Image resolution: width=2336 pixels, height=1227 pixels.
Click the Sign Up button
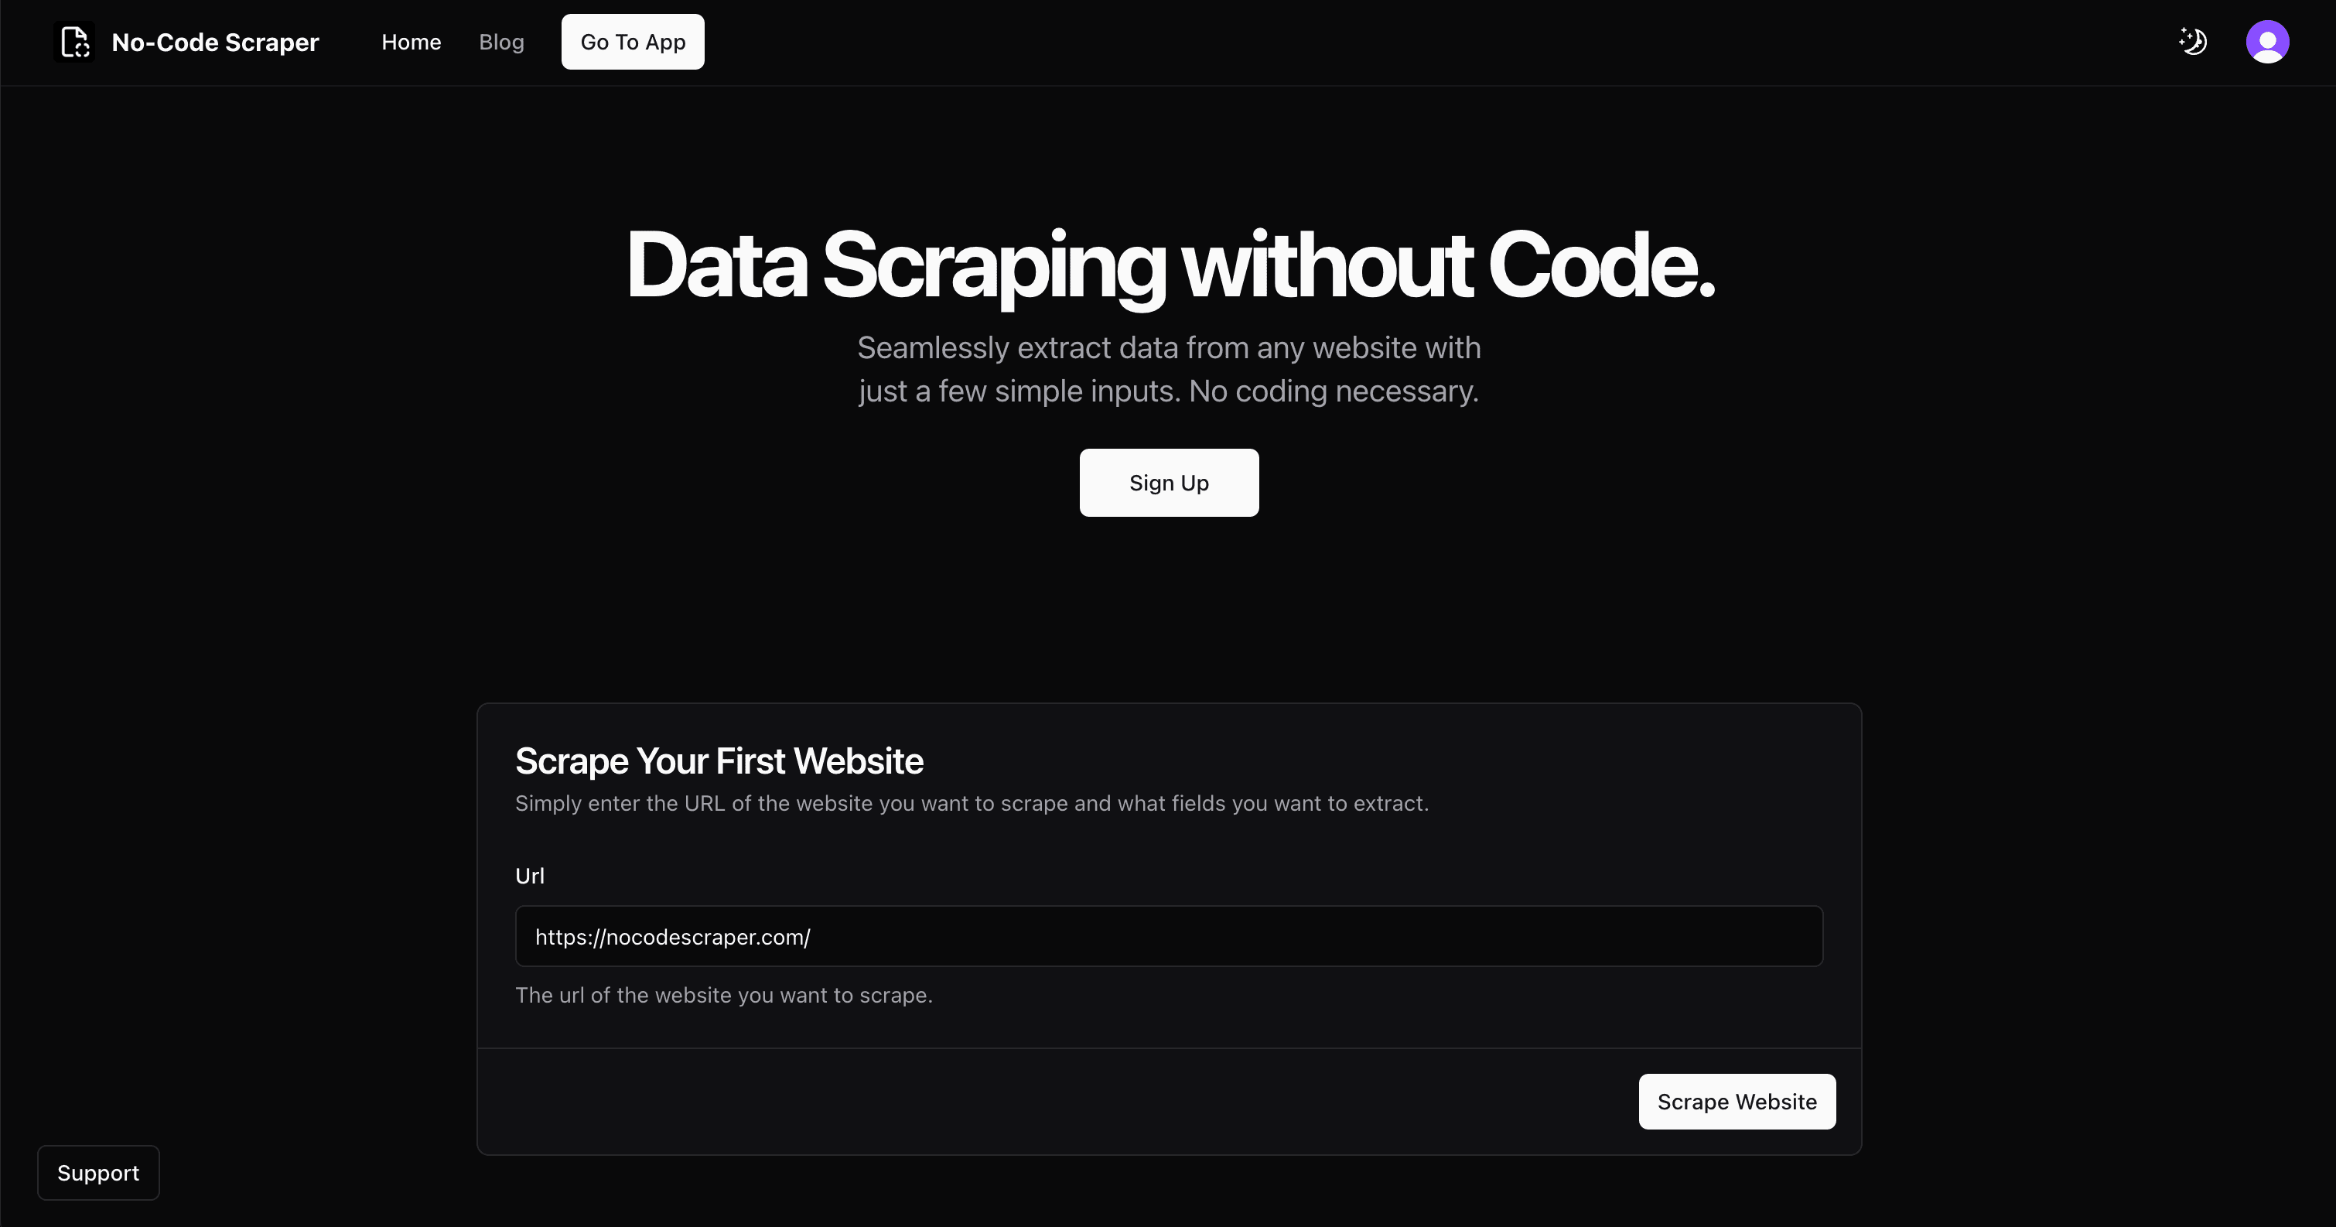pyautogui.click(x=1168, y=482)
